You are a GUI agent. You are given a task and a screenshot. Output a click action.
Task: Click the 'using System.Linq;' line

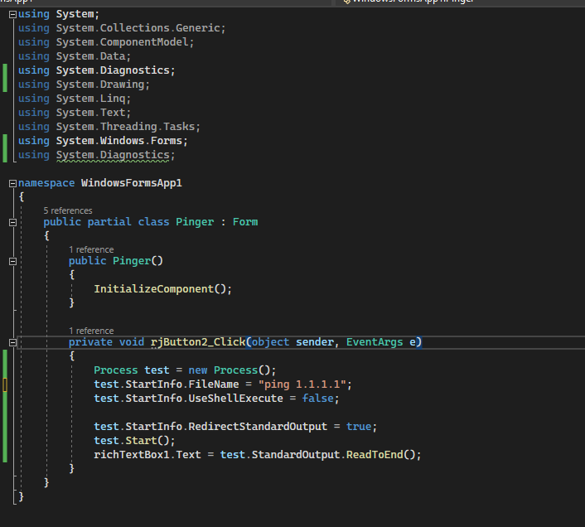tap(75, 99)
